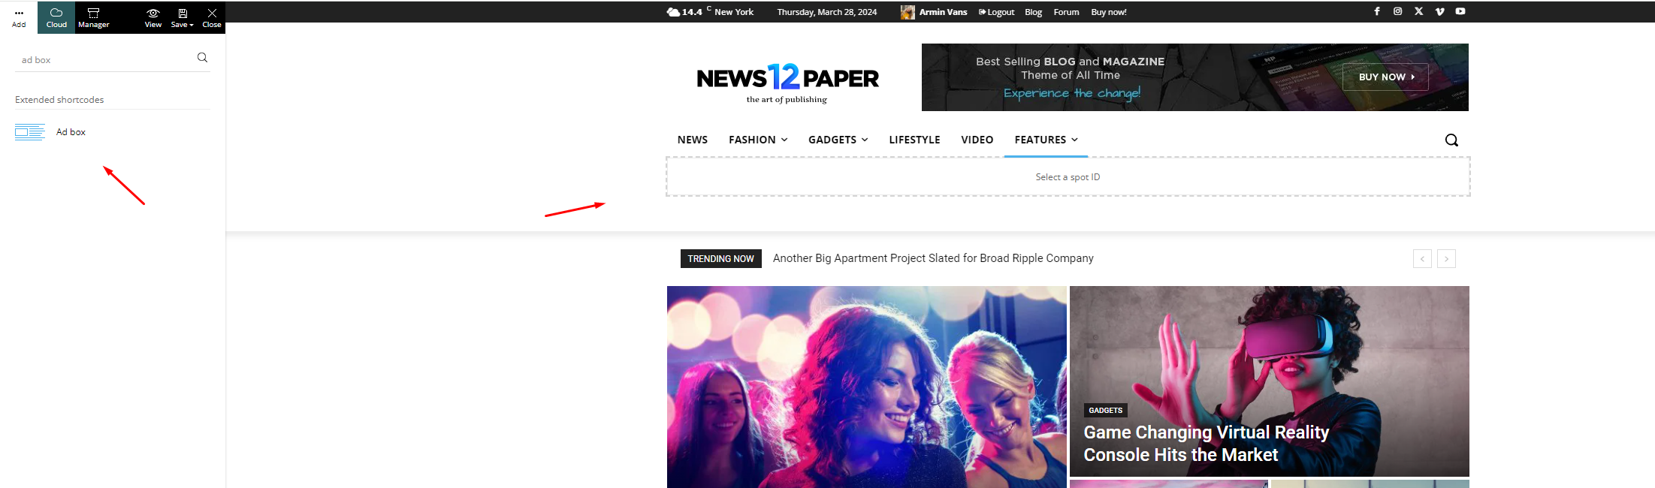Viewport: 1655px width, 488px height.
Task: Show the next trending story
Action: tap(1446, 259)
